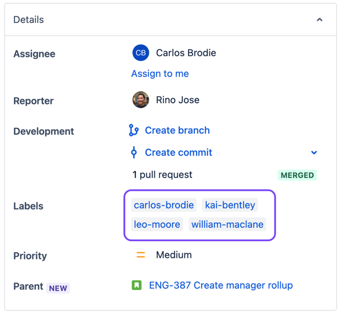Viewport: 344px width, 315px height.
Task: Click the Carlos Brodie assignee name
Action: point(186,53)
